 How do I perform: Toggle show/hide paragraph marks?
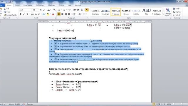[87, 10]
